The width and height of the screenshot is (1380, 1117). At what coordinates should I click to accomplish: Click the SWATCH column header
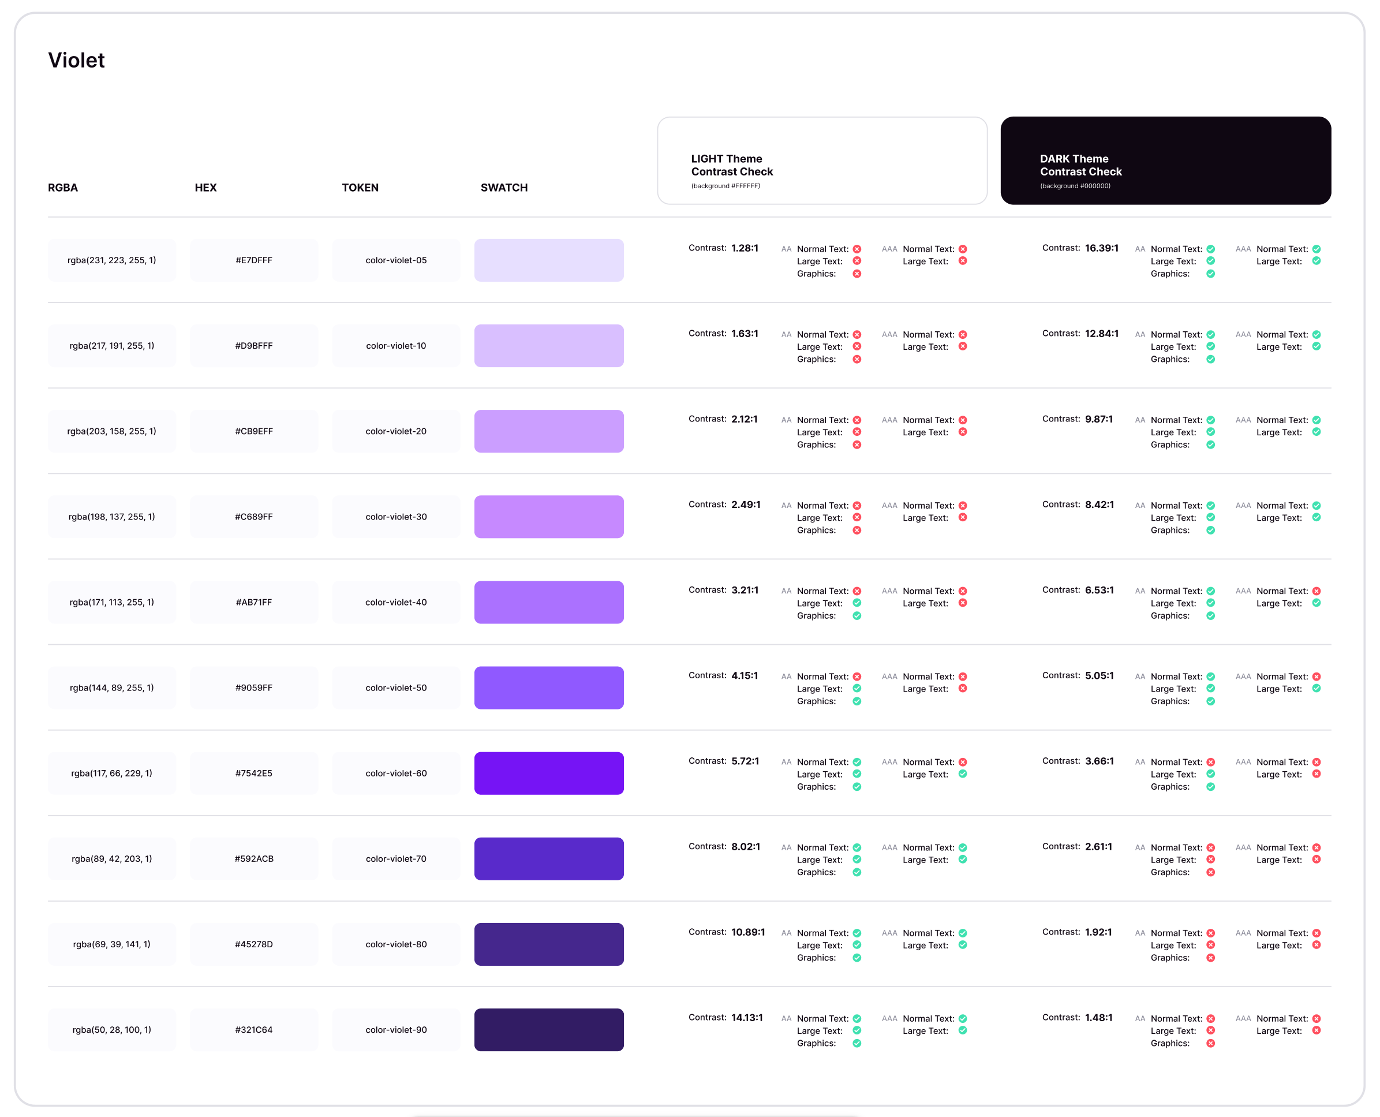(x=504, y=187)
